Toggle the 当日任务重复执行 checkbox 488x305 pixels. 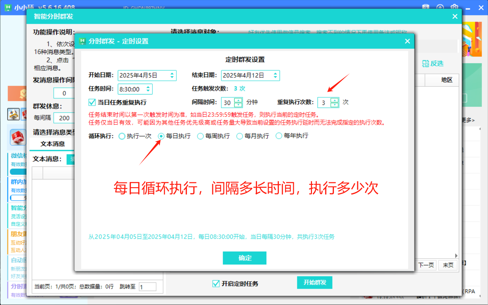(92, 102)
